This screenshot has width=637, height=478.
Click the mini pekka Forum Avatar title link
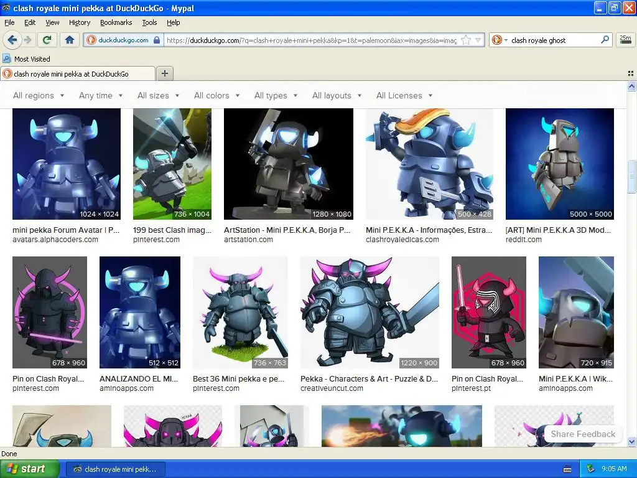tap(66, 230)
